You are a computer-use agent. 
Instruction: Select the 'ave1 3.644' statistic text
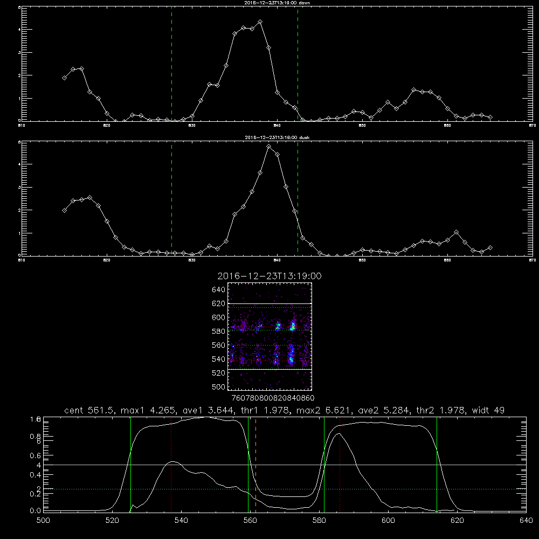point(209,410)
